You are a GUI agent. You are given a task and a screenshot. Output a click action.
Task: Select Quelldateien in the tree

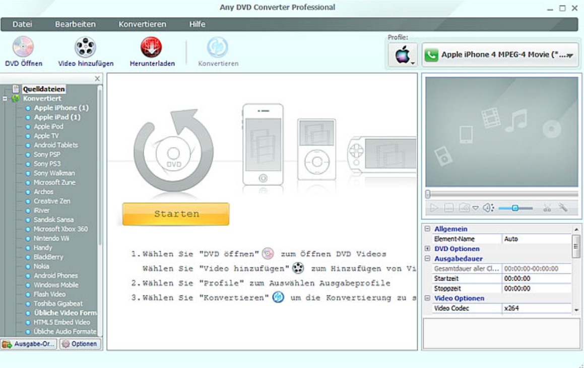click(x=43, y=89)
